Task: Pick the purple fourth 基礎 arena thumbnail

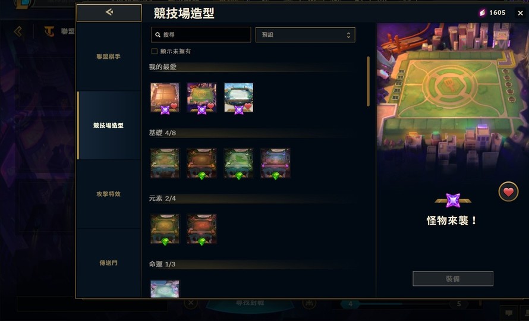Action: 275,163
